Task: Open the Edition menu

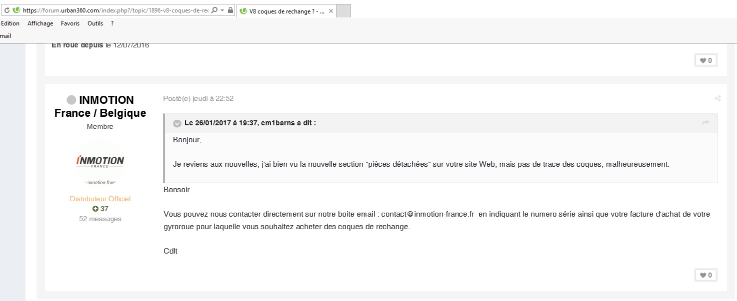Action: (10, 23)
